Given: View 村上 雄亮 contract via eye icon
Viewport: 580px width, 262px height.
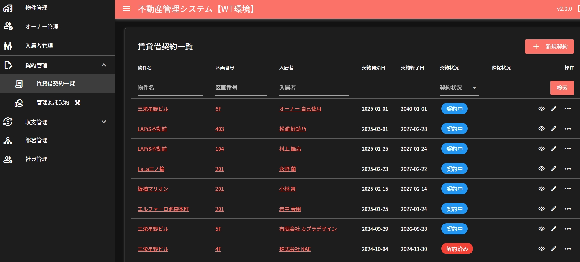Looking at the screenshot, I should pyautogui.click(x=542, y=148).
